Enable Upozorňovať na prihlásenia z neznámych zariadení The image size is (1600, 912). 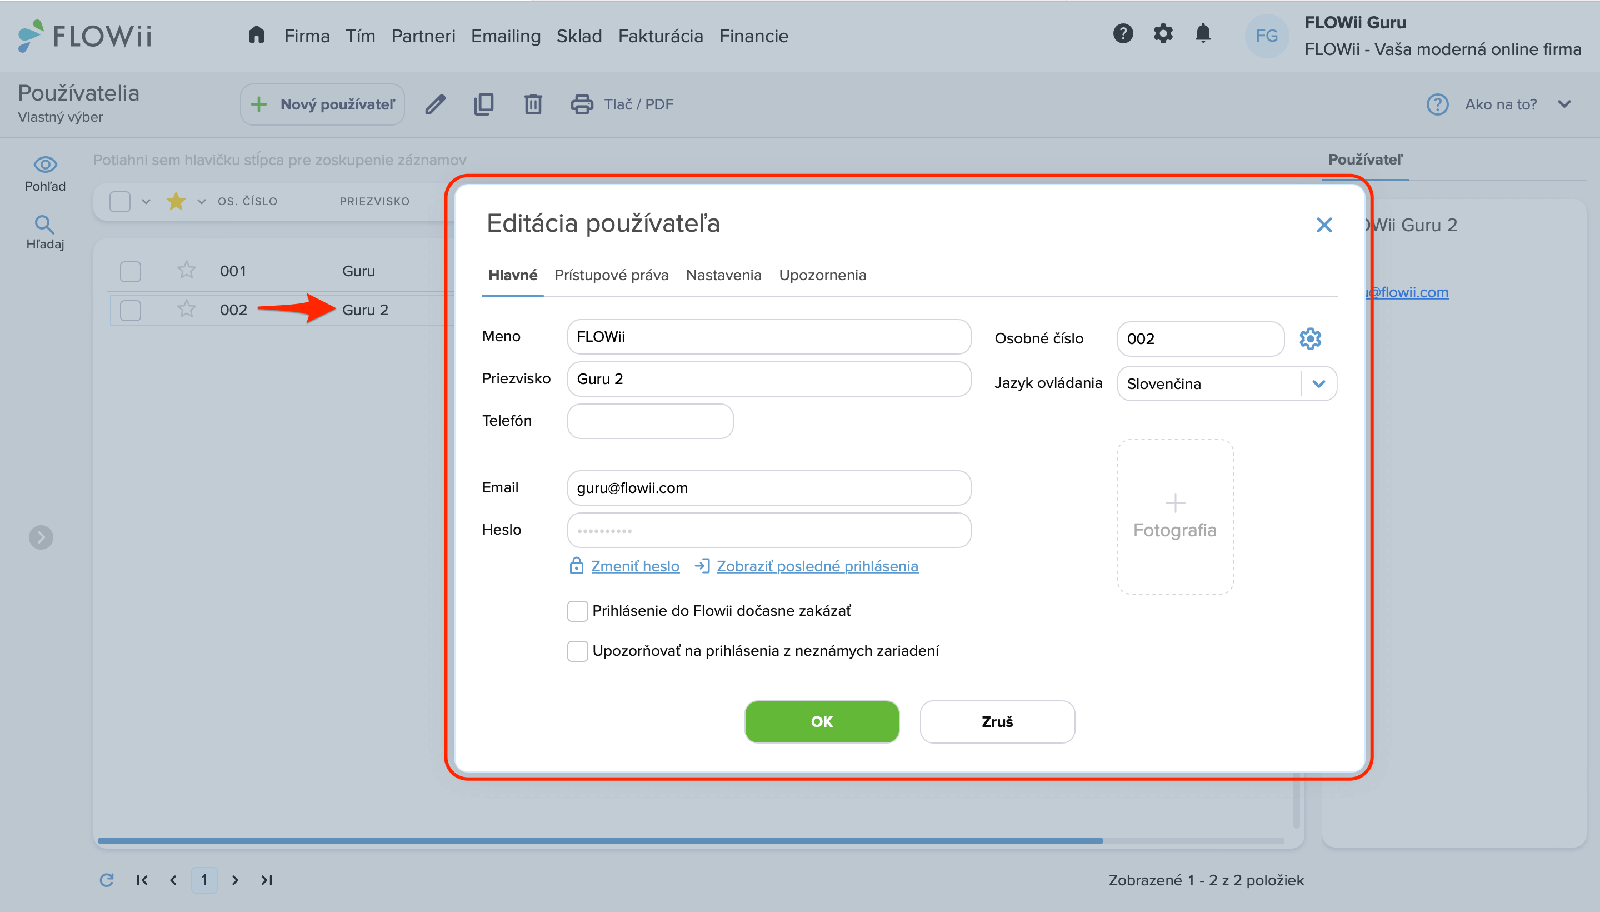pyautogui.click(x=577, y=651)
